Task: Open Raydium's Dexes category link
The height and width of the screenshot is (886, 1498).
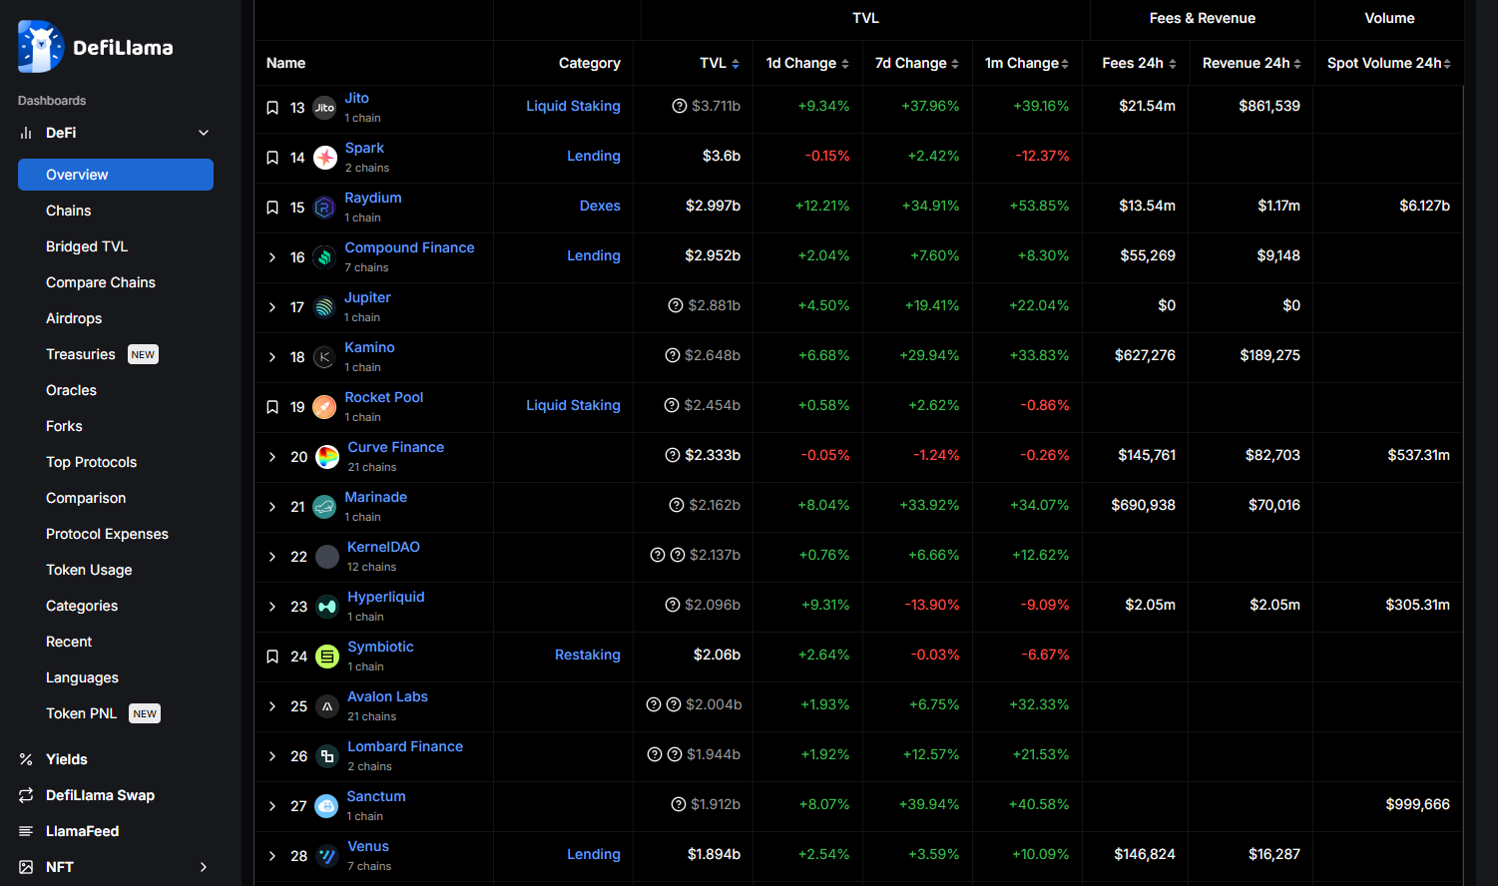Action: [600, 206]
